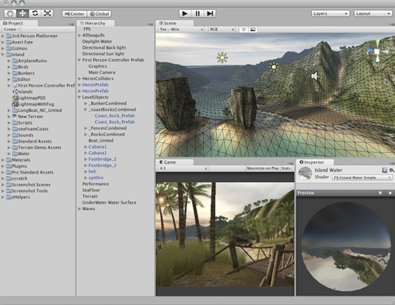The height and width of the screenshot is (305, 395).
Task: Select the Move transform tool
Action: pos(23,13)
